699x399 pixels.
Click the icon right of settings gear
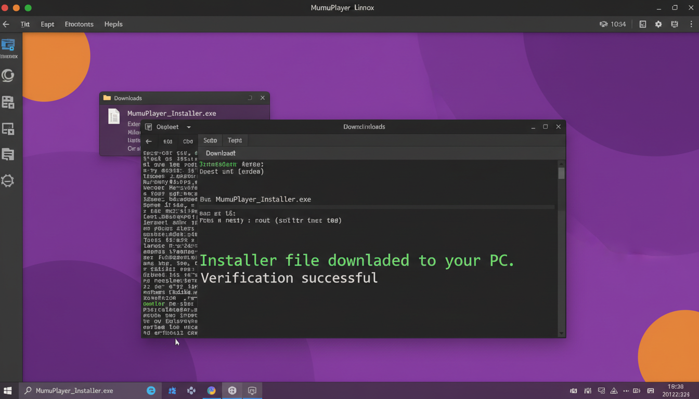675,24
